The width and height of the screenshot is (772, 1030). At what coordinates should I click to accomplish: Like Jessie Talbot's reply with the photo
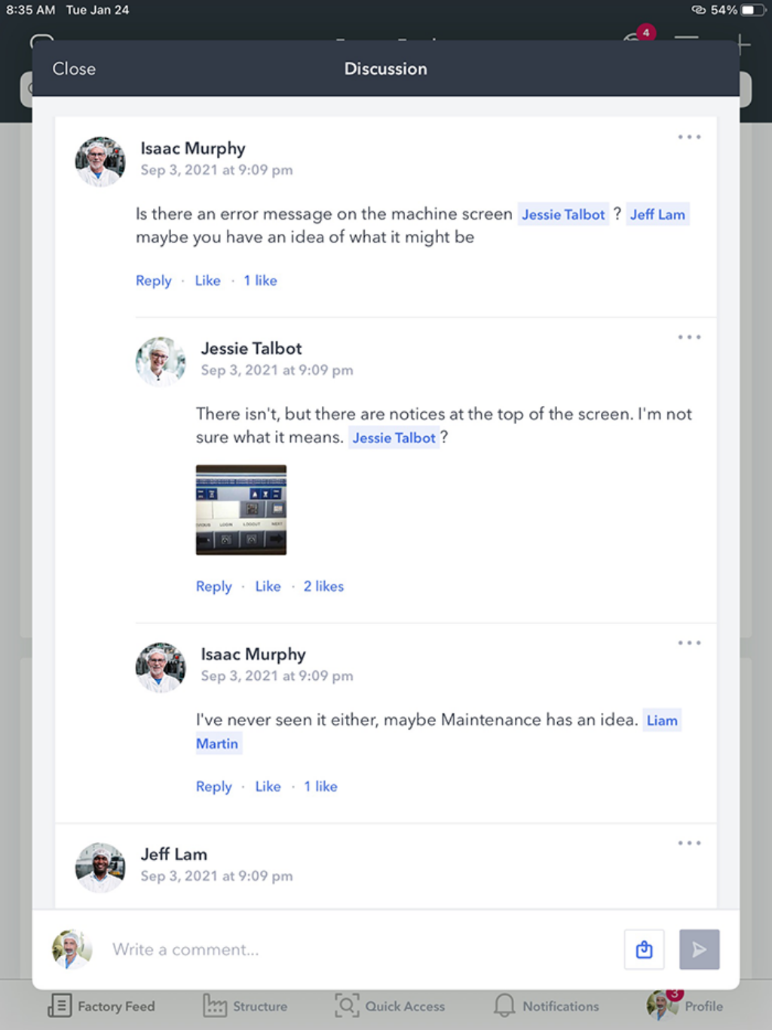tap(268, 586)
